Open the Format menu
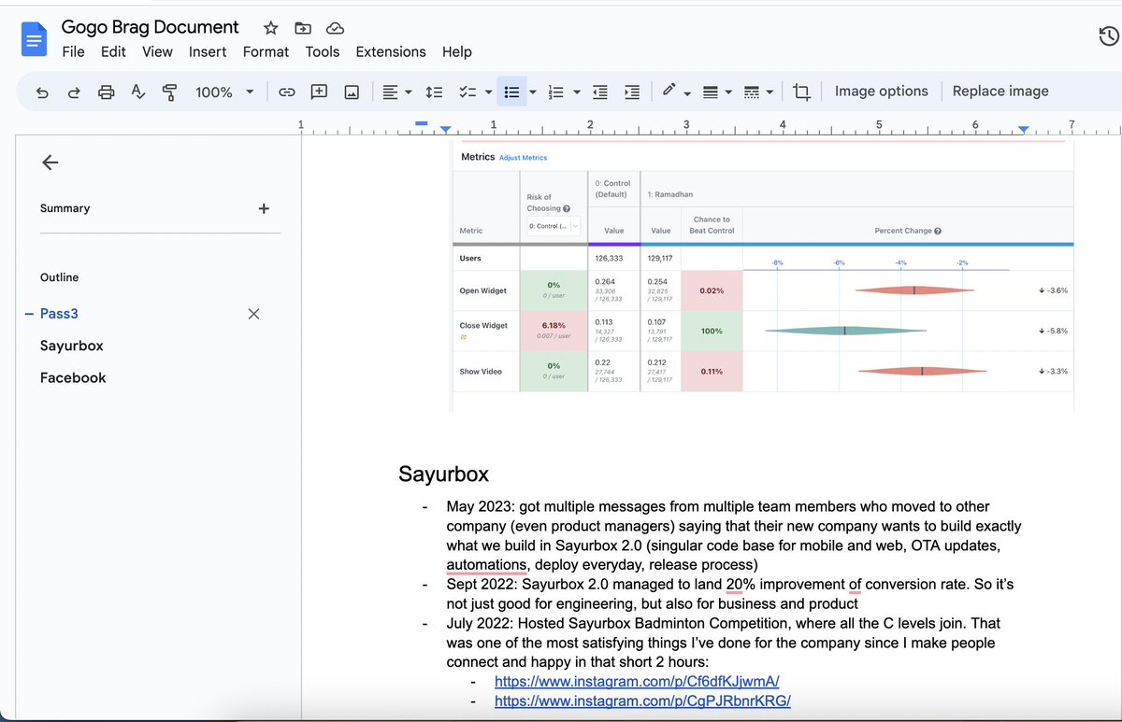1122x722 pixels. (266, 52)
